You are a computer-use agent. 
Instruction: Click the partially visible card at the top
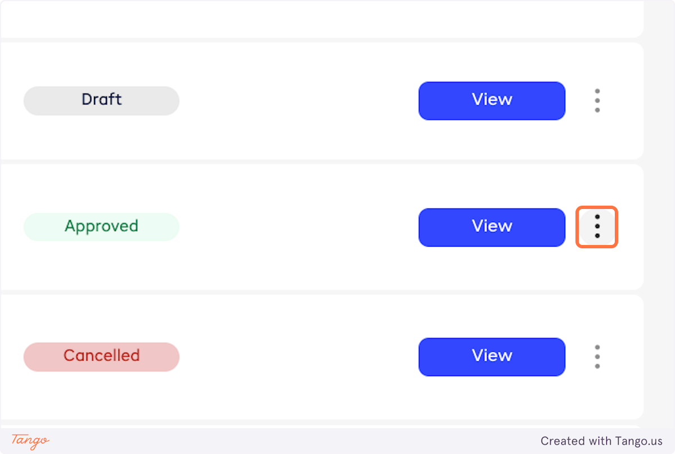click(321, 18)
